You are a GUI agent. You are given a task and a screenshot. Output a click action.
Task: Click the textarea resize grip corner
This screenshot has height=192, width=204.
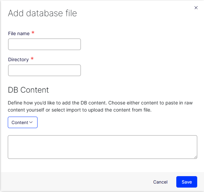point(196,157)
